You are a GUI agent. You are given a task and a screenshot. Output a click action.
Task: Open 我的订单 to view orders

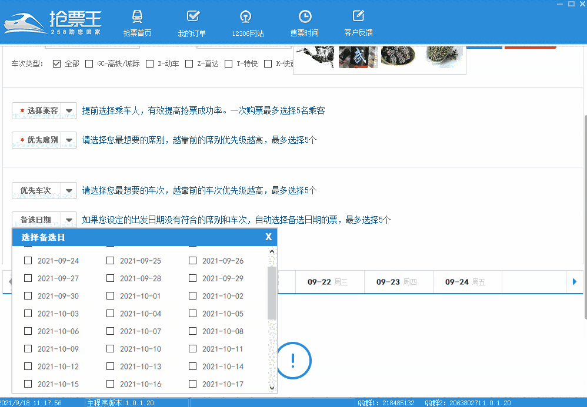point(192,22)
